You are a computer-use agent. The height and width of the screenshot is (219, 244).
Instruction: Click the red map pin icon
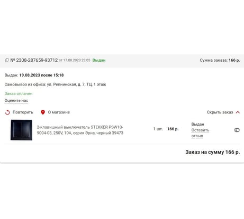[43, 112]
